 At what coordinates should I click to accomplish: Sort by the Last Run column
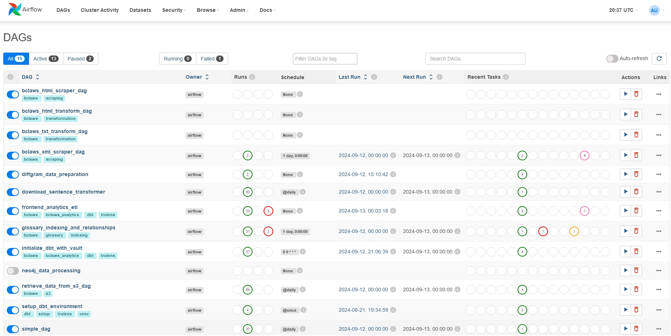[x=353, y=77]
